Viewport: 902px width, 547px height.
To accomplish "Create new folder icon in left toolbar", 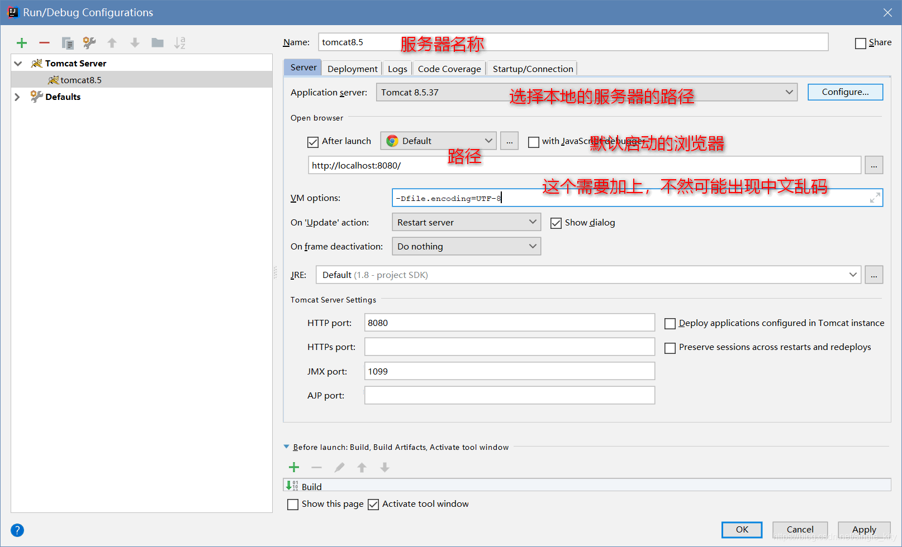I will (x=158, y=43).
